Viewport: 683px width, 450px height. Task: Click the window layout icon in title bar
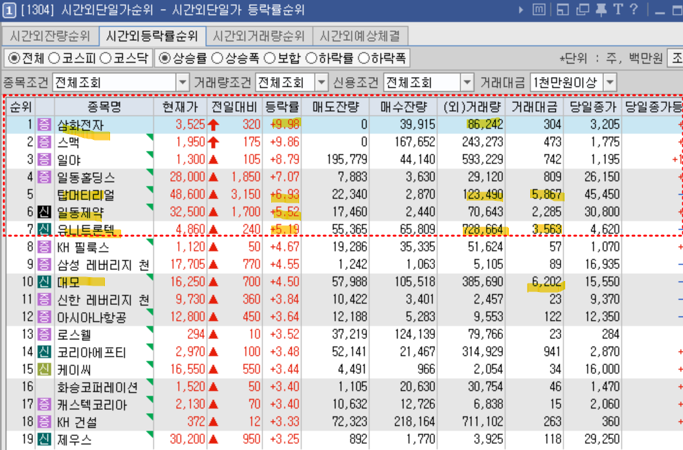tap(563, 10)
